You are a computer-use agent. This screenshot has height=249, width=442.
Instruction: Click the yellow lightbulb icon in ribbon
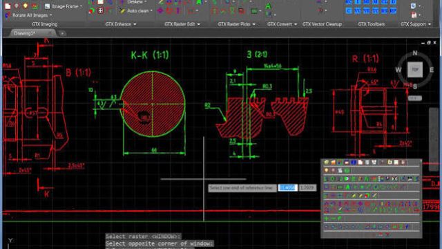[26, 6]
